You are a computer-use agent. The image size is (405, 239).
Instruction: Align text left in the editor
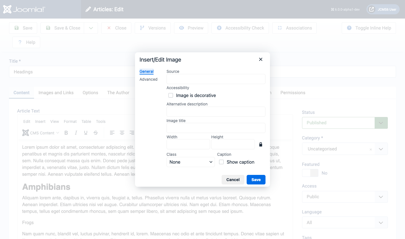pos(112,133)
